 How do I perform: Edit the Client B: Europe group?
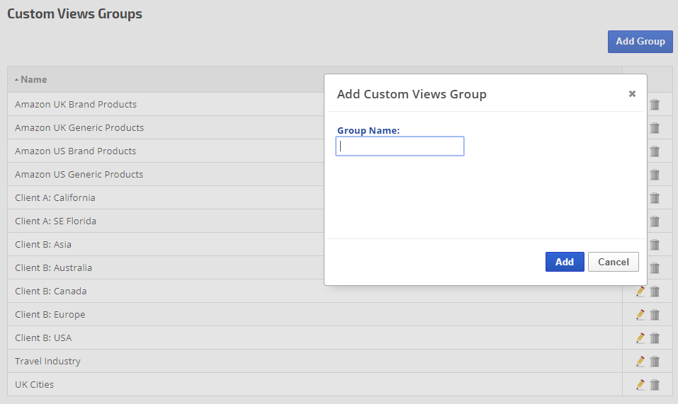640,314
